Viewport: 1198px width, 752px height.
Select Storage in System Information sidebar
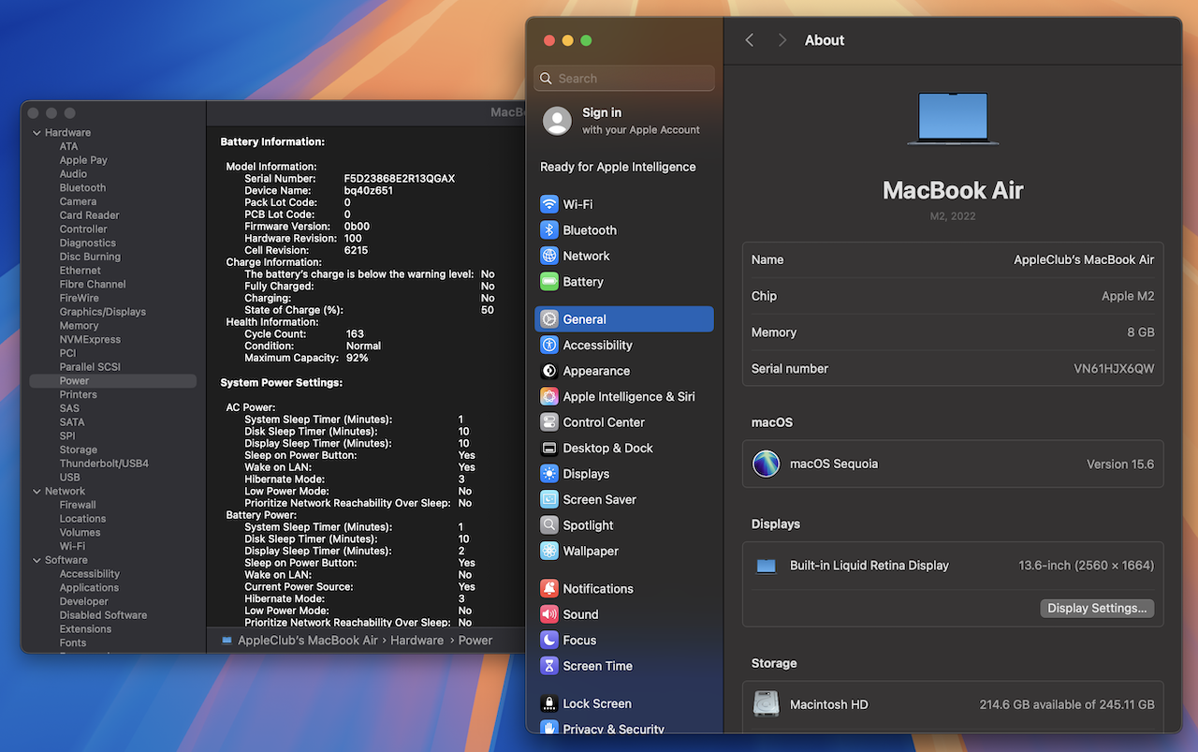pos(79,450)
